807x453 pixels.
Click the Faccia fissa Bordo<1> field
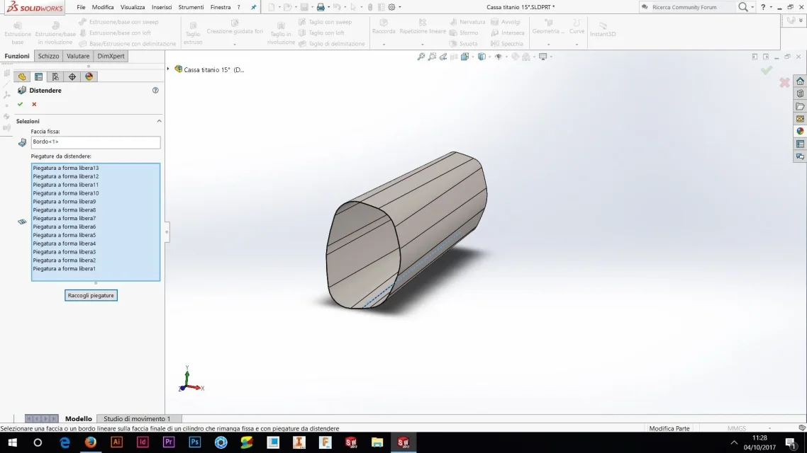pos(95,142)
